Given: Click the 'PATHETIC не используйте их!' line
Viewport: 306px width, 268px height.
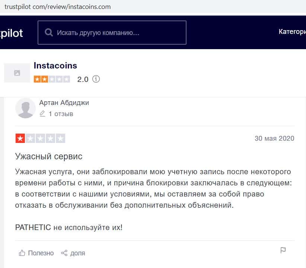Looking at the screenshot, I should point(69,227).
